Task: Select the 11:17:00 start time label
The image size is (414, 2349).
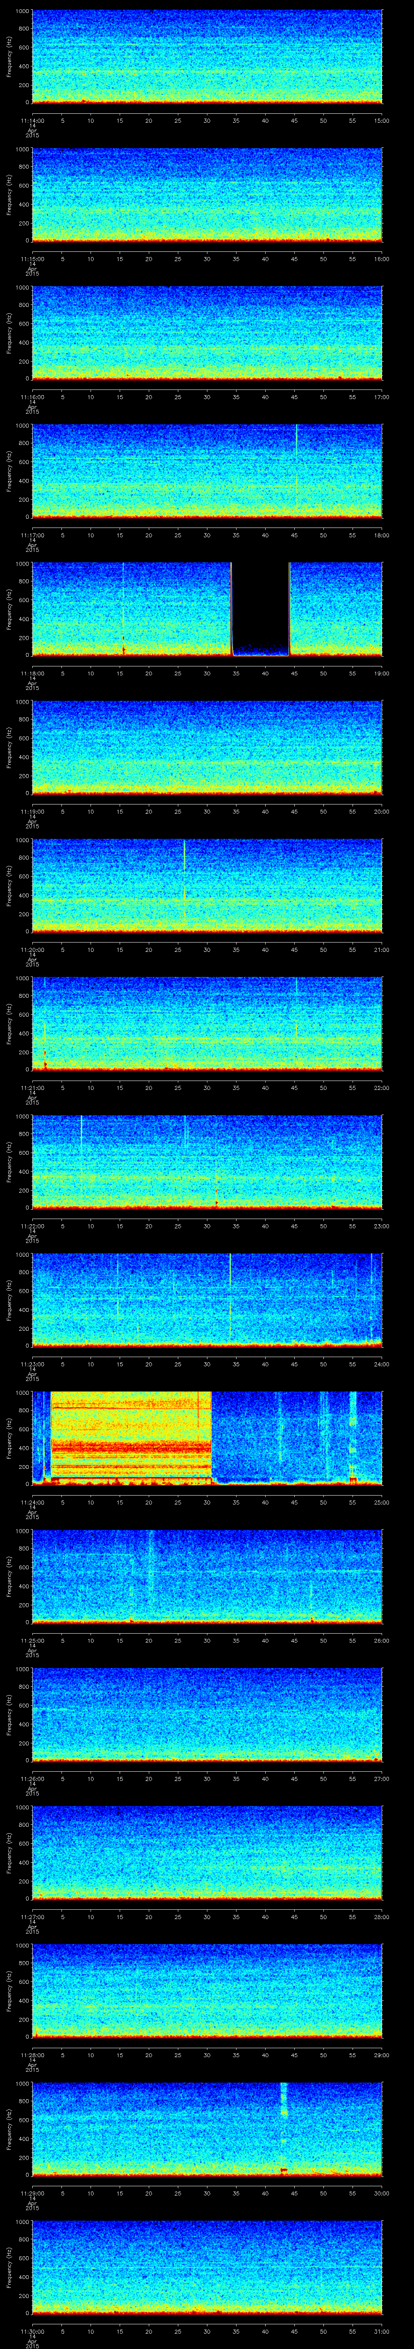Action: 32,535
